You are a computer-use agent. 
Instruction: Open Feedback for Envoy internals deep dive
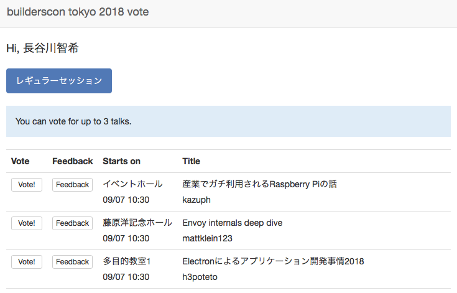[x=73, y=223]
